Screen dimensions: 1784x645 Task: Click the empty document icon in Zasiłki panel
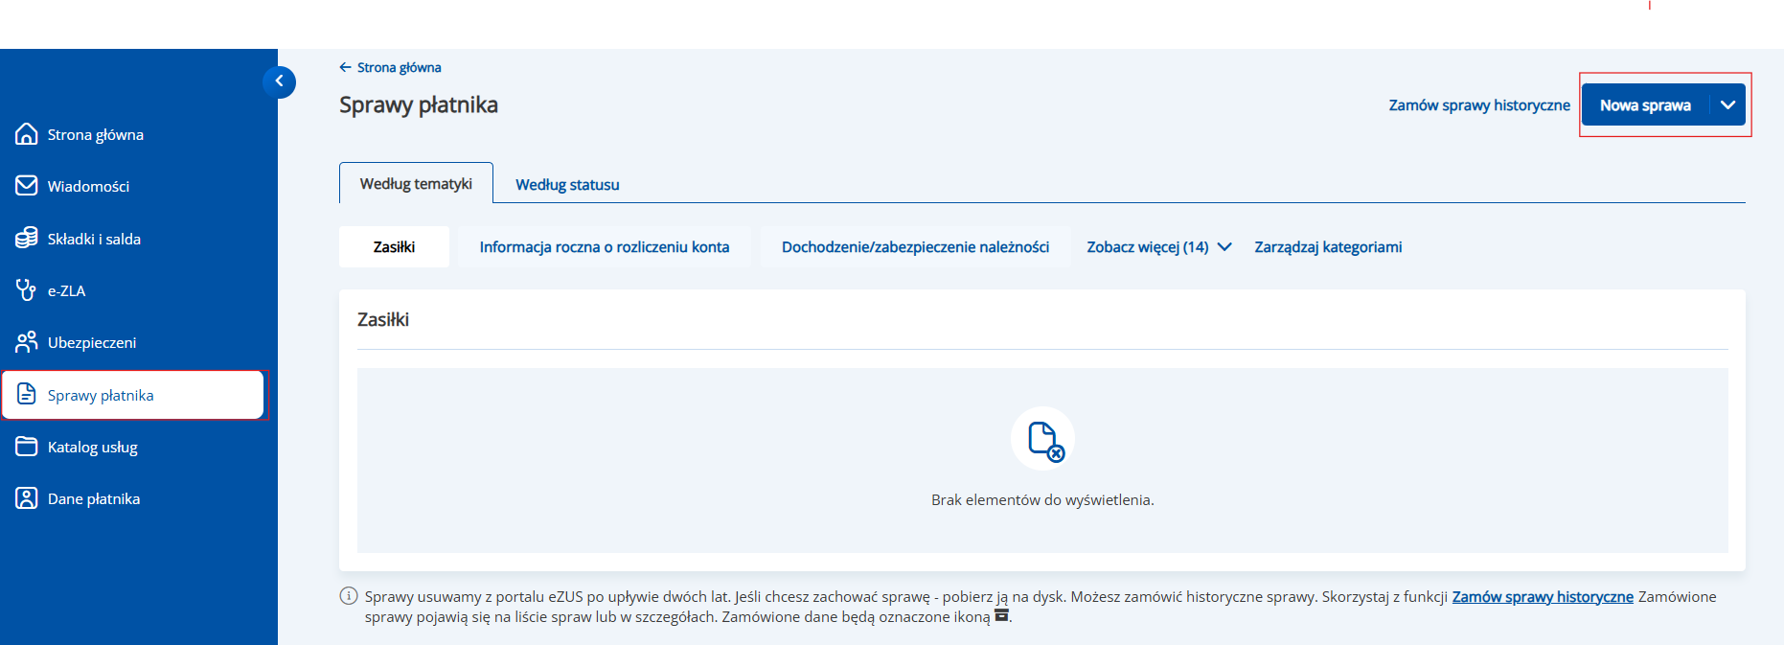coord(1043,439)
